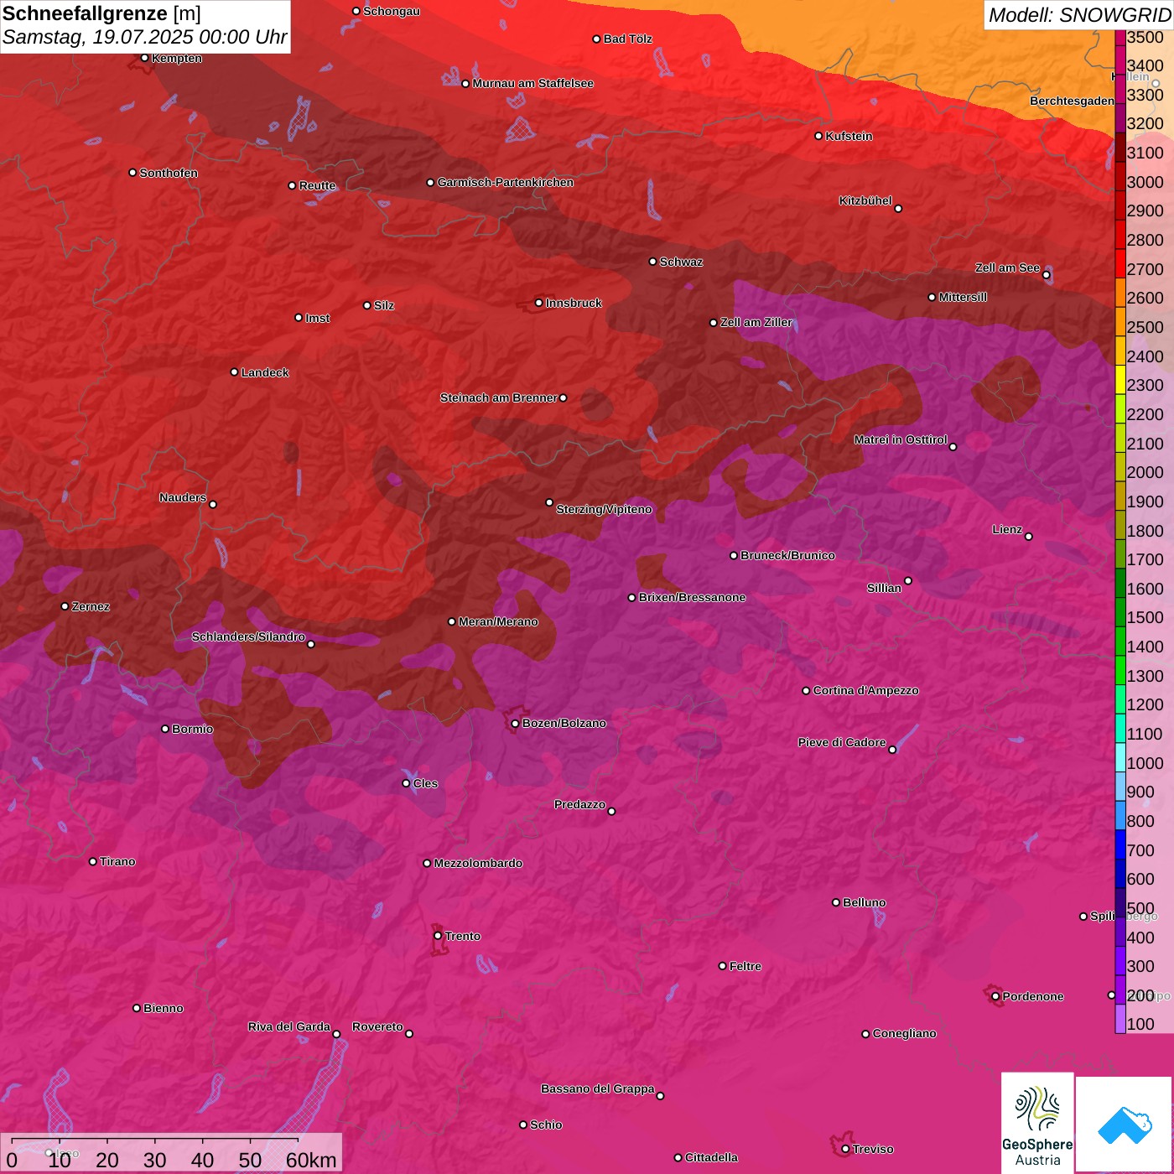Click the 1500 green legend swatch

1119,612
